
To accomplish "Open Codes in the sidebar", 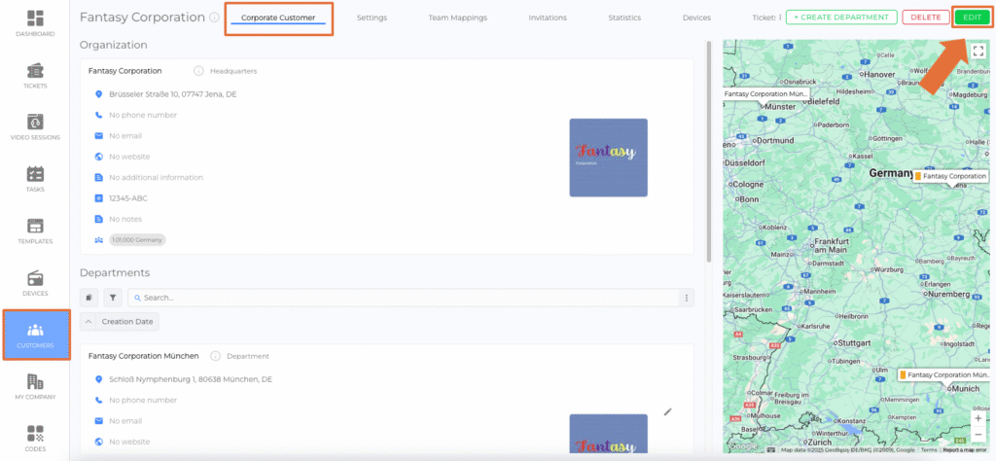I will point(35,438).
